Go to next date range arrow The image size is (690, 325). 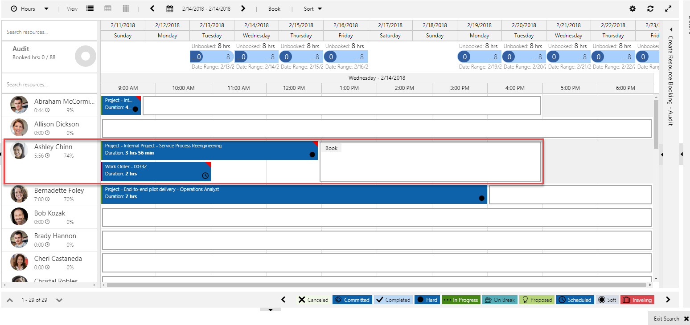click(243, 8)
